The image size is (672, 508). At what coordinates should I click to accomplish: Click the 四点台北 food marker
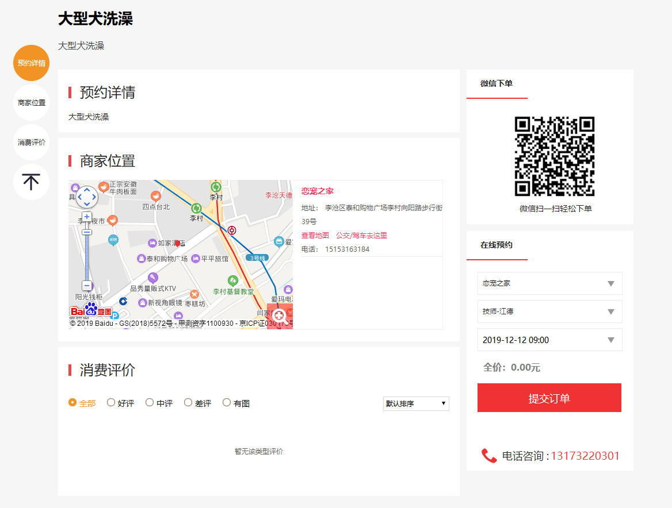155,196
